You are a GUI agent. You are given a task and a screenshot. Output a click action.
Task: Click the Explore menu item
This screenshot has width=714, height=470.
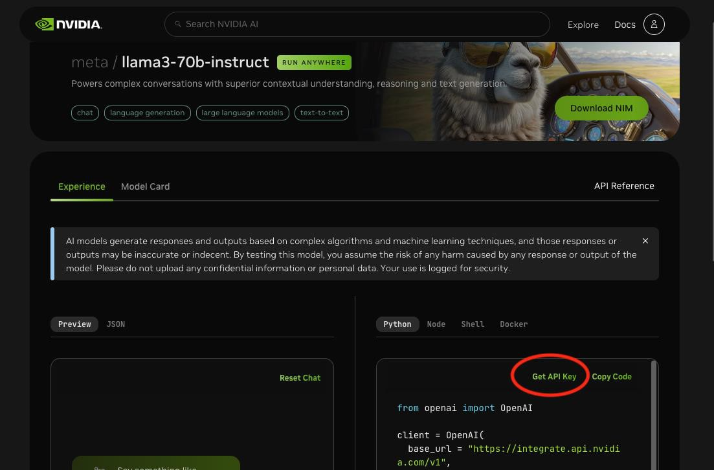click(x=583, y=25)
